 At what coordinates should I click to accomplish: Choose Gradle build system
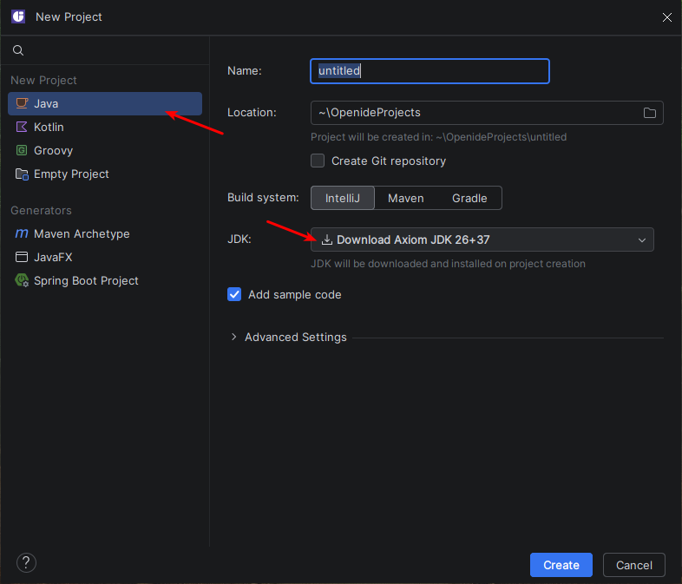[469, 199]
